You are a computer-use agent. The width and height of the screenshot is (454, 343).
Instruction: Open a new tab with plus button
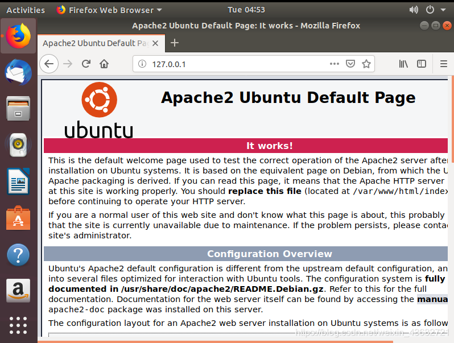[x=175, y=43]
